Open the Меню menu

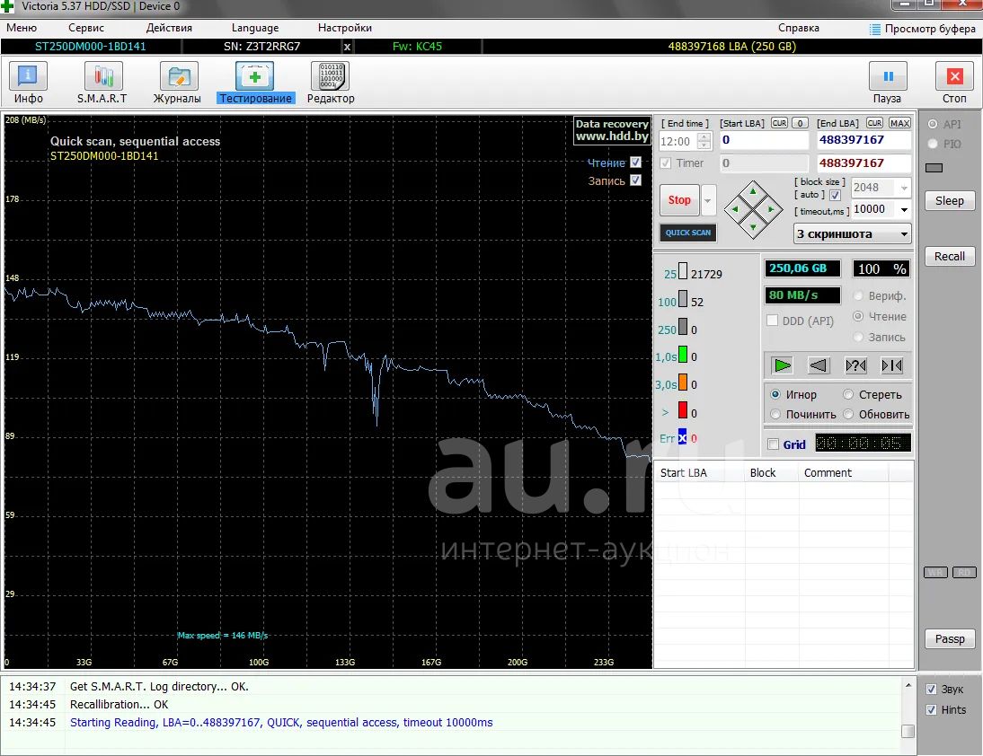click(22, 28)
